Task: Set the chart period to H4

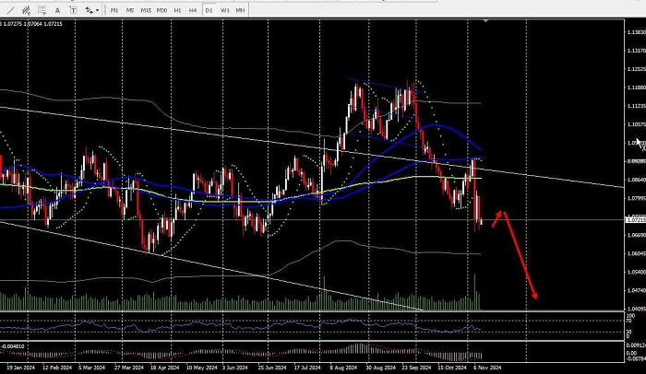Action: tap(193, 10)
